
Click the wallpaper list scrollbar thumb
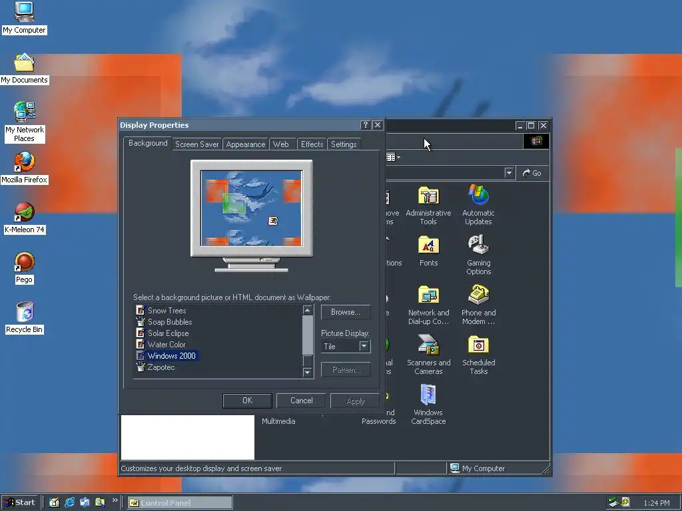point(308,335)
